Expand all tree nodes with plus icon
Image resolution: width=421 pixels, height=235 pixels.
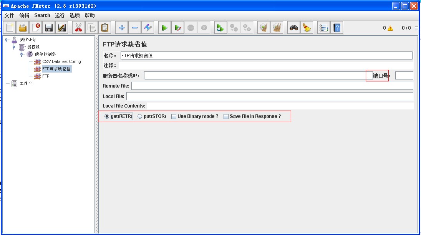(x=122, y=28)
